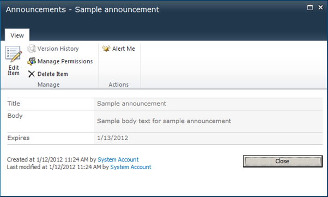This screenshot has height=197, width=328.
Task: Open System Account link on Last modified line
Action: point(131,167)
